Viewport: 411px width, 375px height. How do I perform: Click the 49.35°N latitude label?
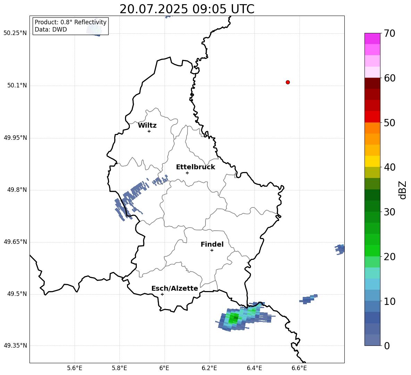(x=15, y=346)
